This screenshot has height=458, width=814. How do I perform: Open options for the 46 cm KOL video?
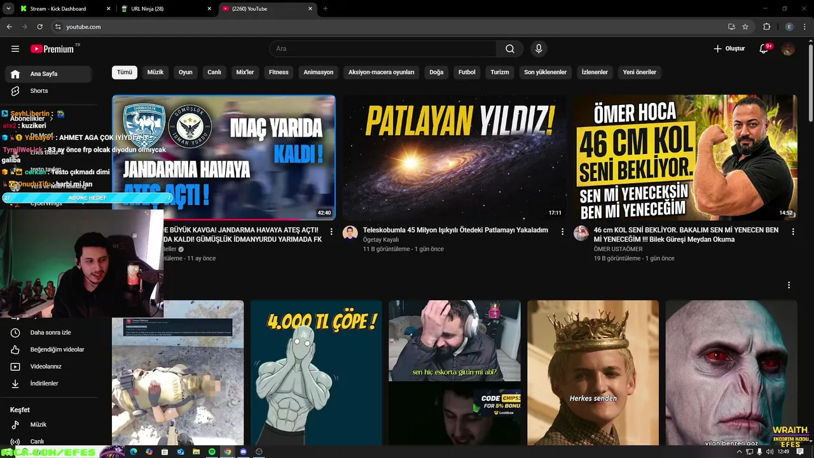(x=793, y=232)
